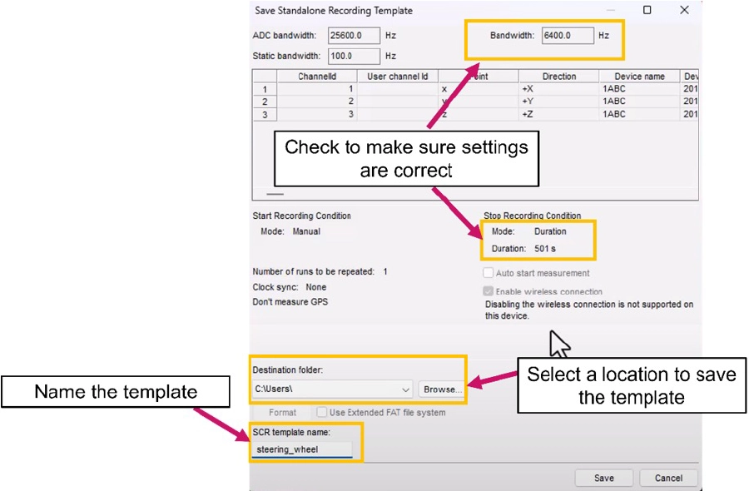Toggle Enable wireless connection checkbox
749x491 pixels.
pos(489,292)
